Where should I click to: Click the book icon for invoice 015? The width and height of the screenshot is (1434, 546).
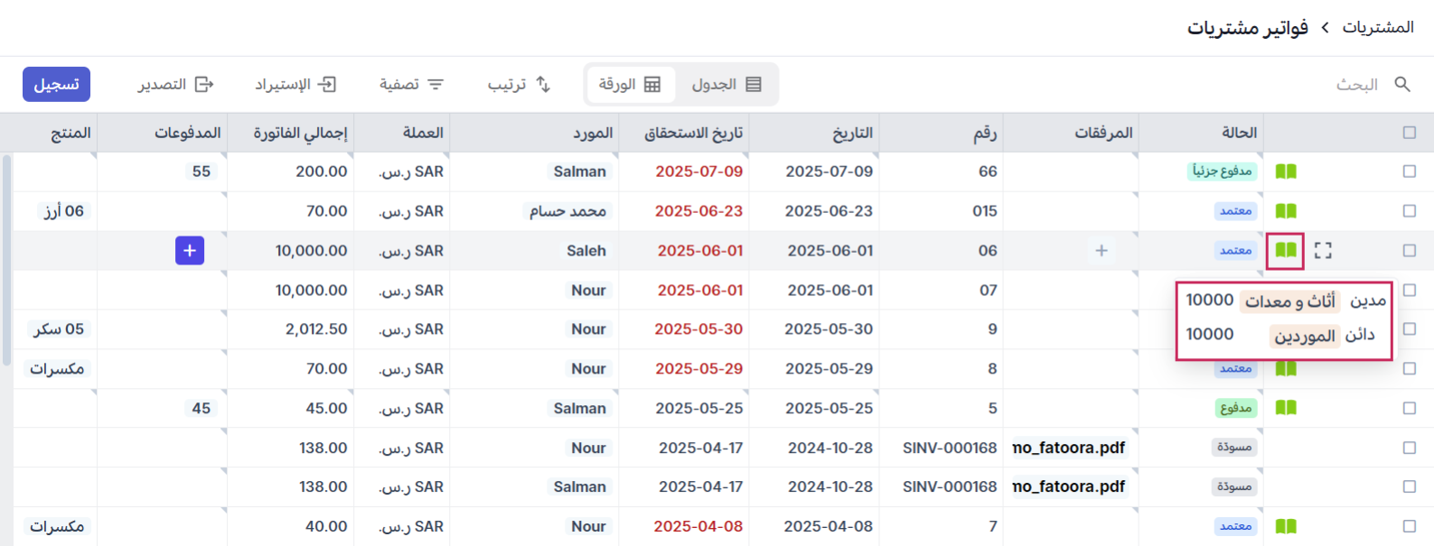coord(1286,211)
